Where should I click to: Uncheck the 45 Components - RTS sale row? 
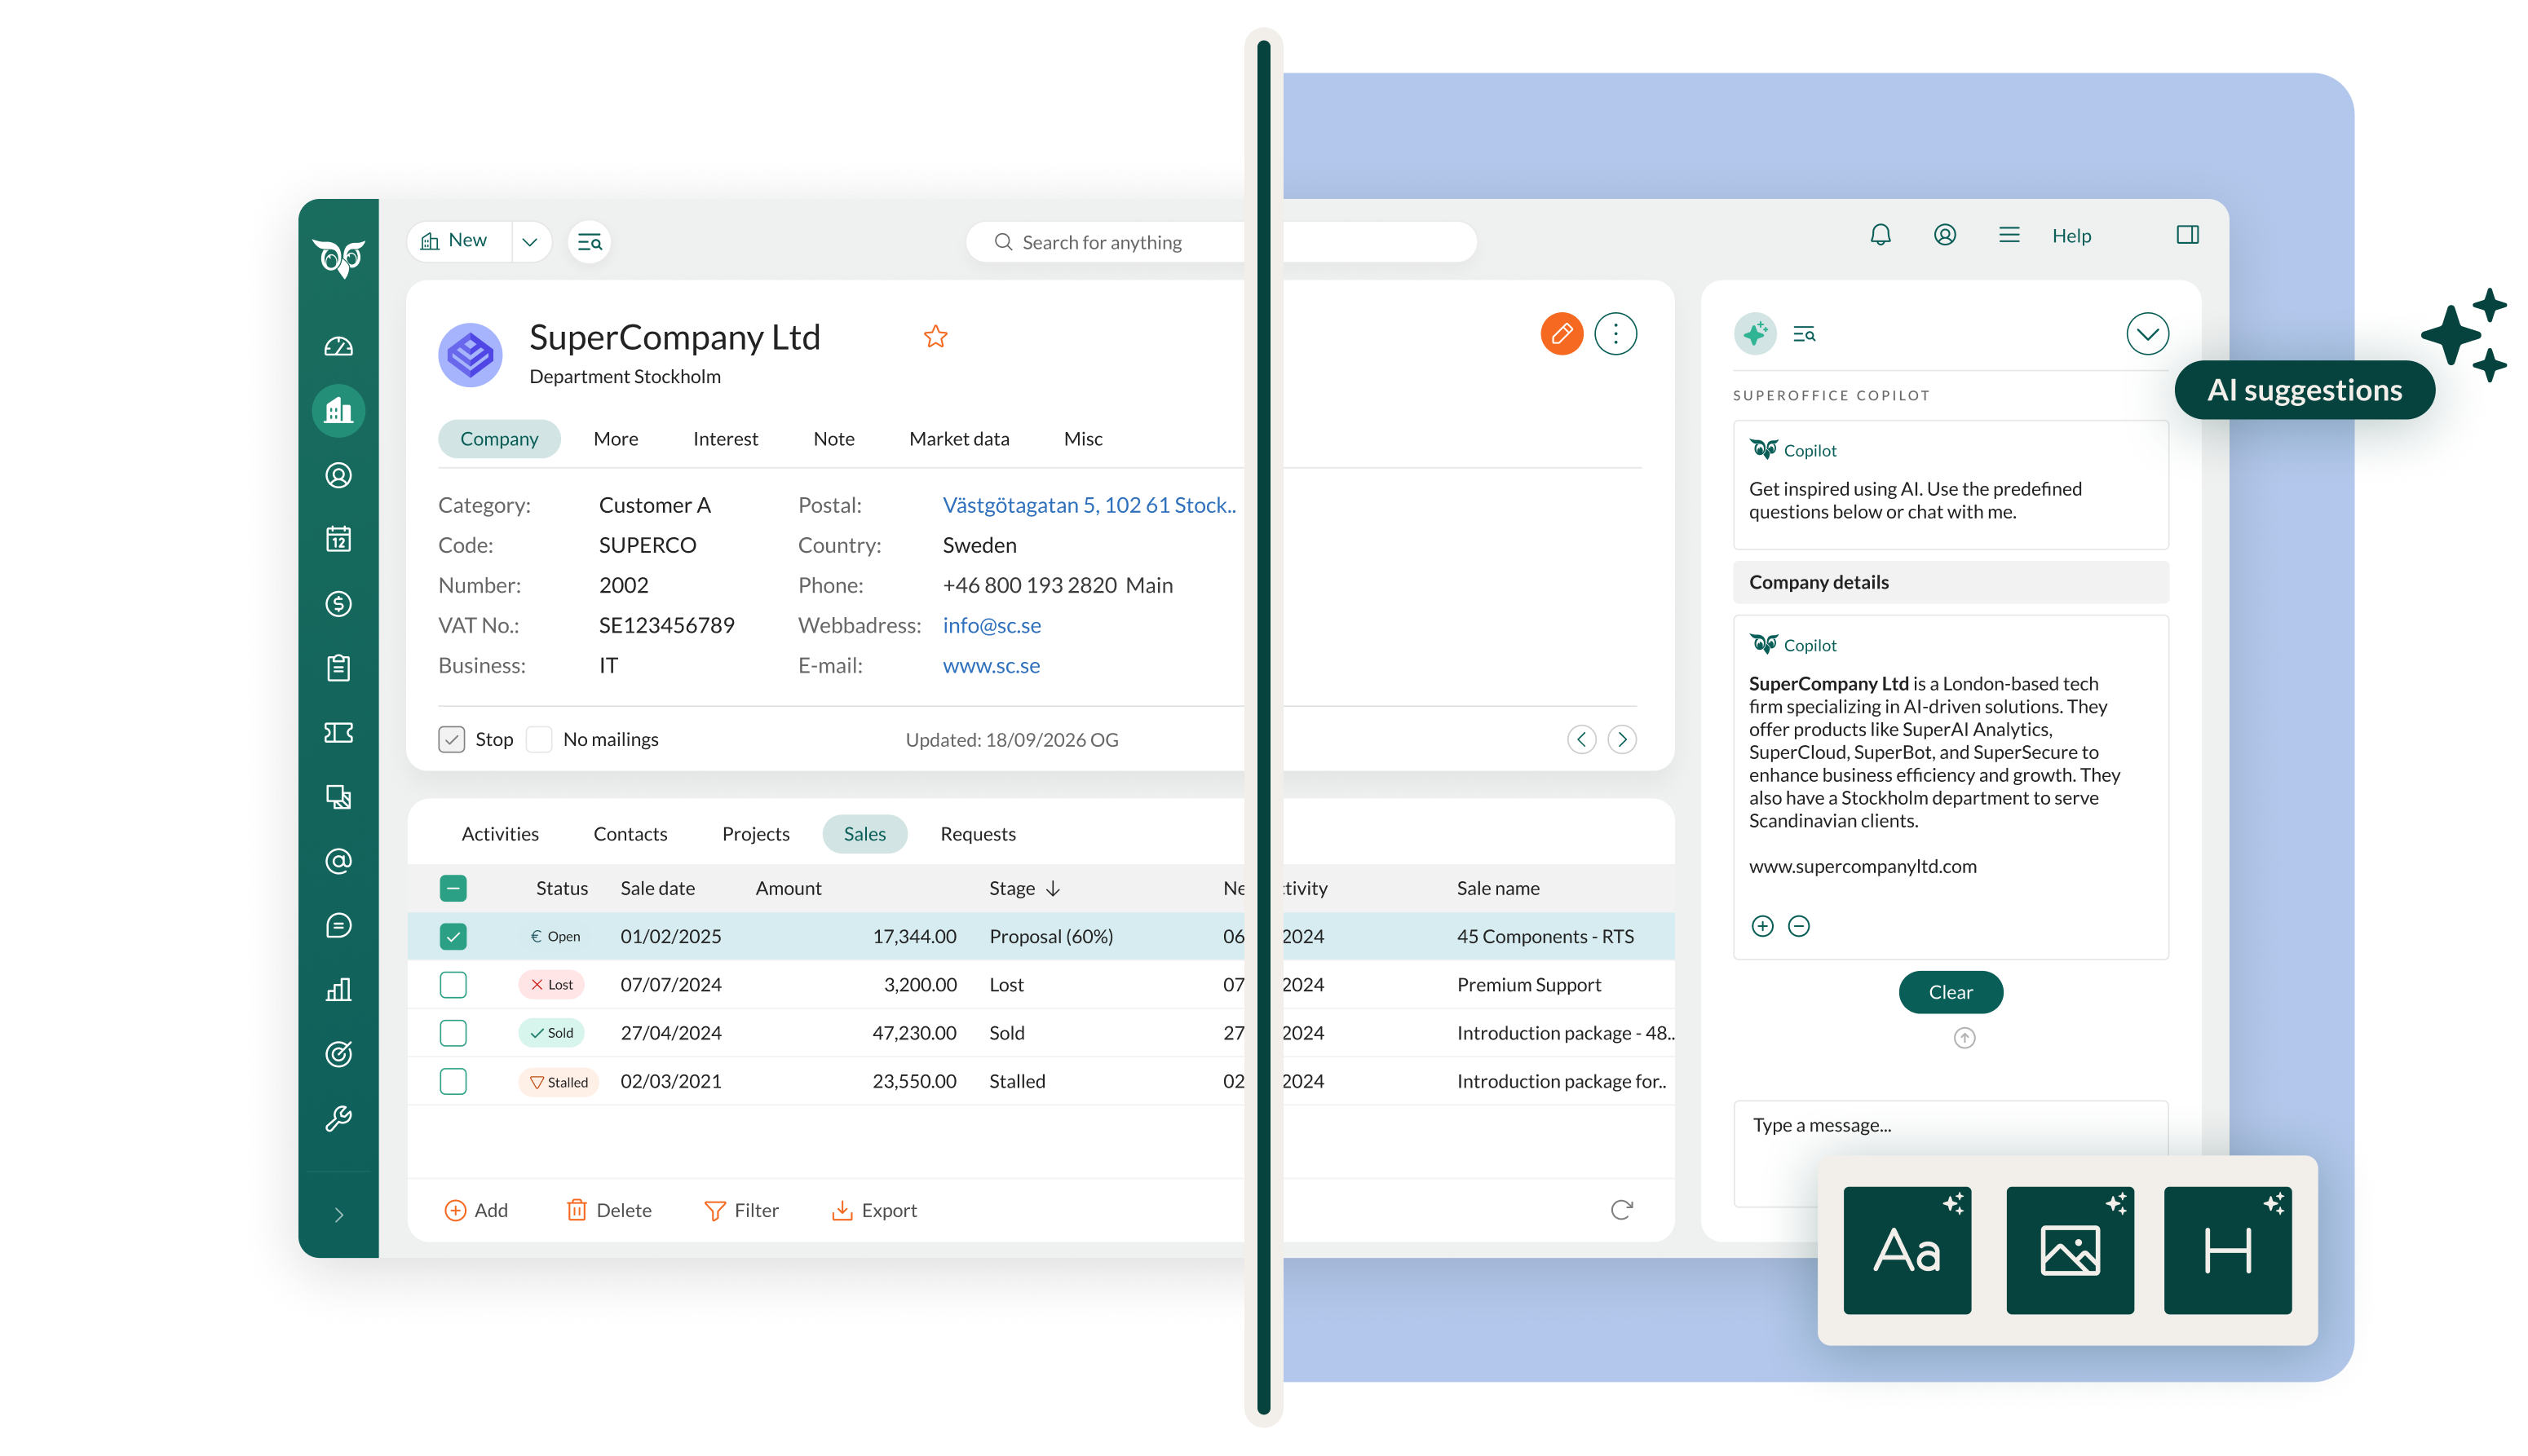(x=452, y=936)
